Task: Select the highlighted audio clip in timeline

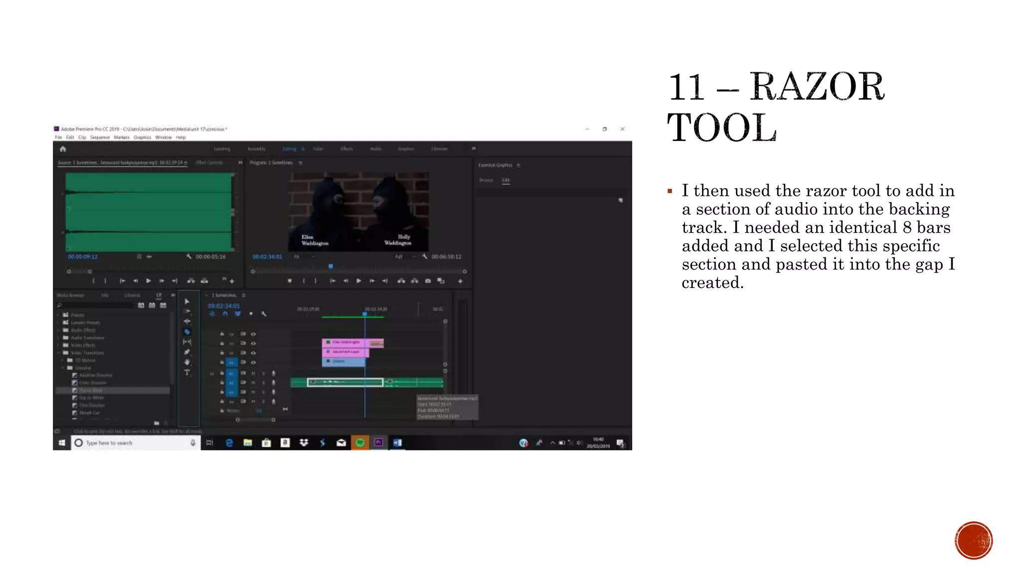Action: (345, 383)
